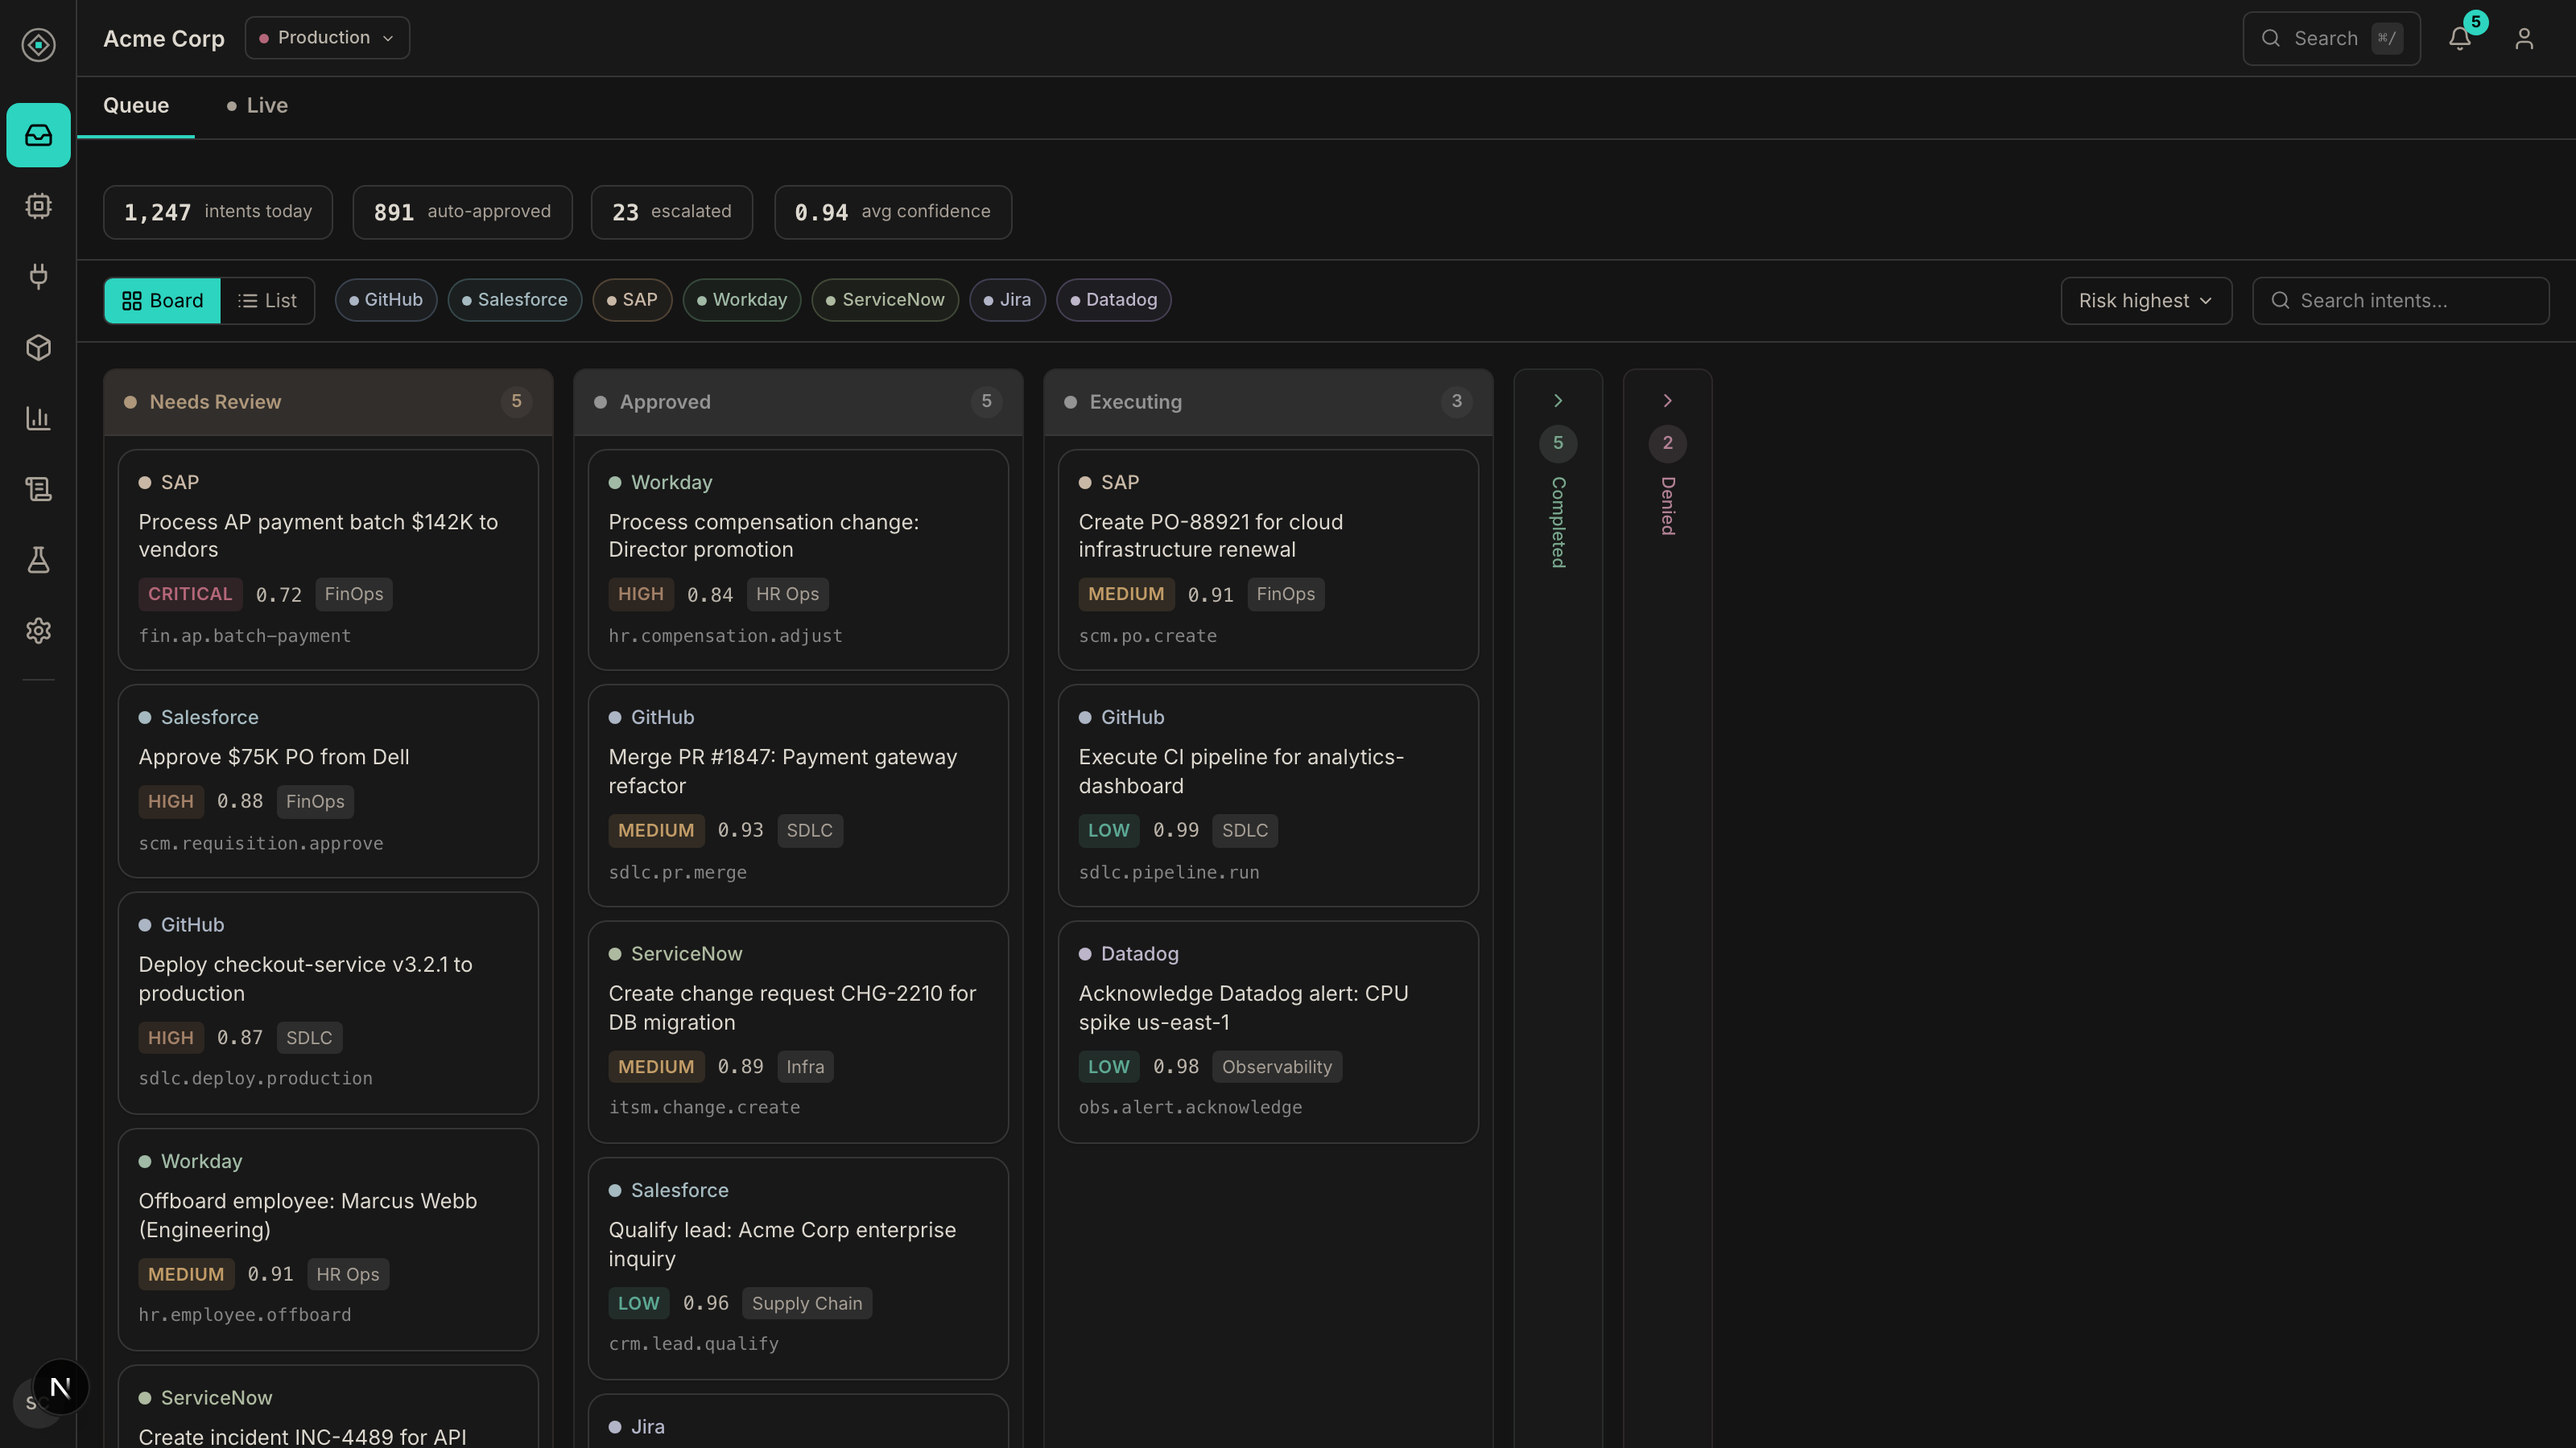2576x1448 pixels.
Task: Open the Process compensation change card
Action: (798, 560)
